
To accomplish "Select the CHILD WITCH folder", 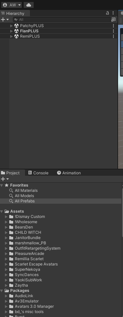I will coord(28,232).
